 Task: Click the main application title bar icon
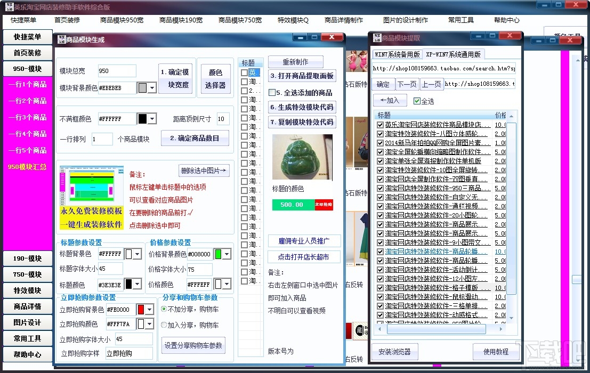click(x=9, y=7)
